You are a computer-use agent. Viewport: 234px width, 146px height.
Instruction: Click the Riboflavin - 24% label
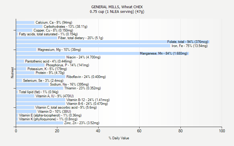click(86, 77)
